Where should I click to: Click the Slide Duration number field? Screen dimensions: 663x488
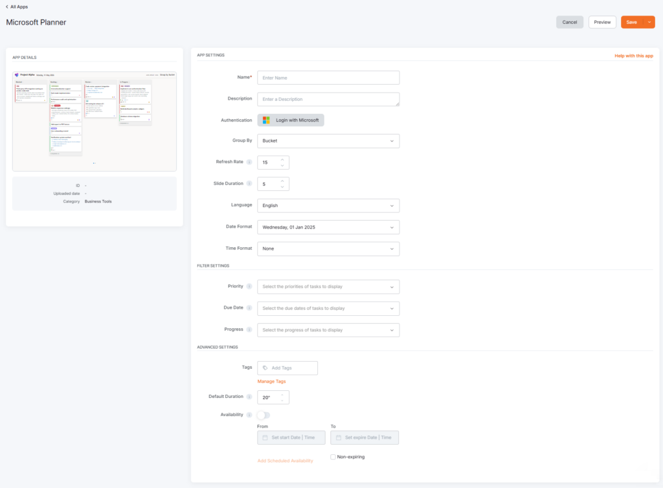pos(273,184)
